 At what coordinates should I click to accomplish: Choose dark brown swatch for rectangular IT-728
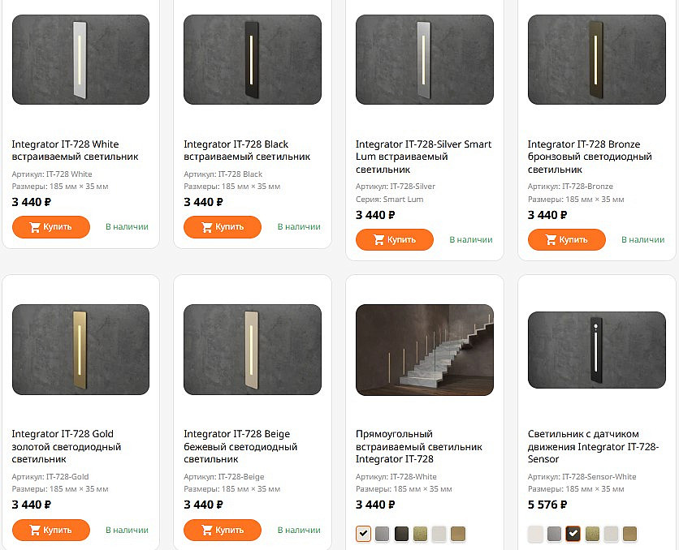tap(401, 534)
